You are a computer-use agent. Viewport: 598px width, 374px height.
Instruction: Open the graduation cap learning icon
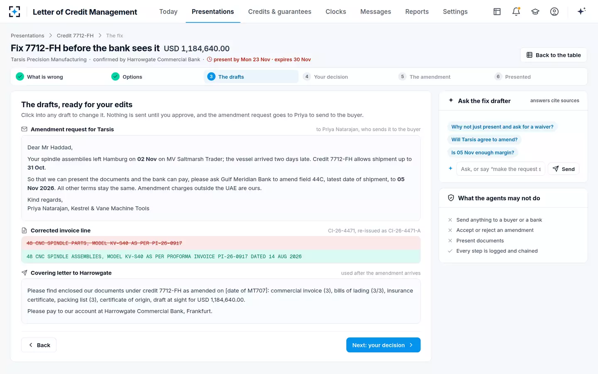[x=535, y=12]
